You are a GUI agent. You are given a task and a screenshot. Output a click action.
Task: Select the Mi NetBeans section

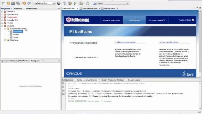pos(134,20)
